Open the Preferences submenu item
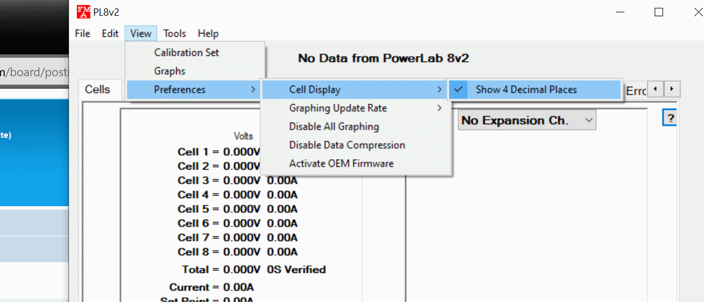The image size is (704, 302). click(x=194, y=90)
